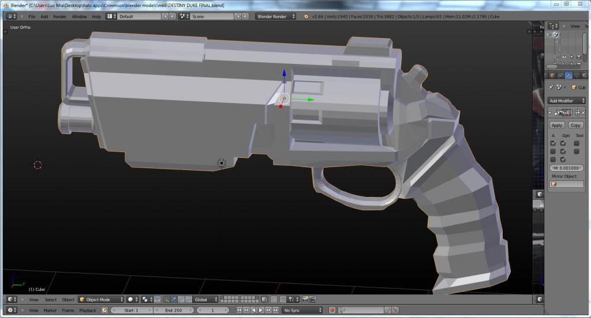Delete the Default screen layout
Image resolution: width=591 pixels, height=318 pixels.
pos(172,17)
